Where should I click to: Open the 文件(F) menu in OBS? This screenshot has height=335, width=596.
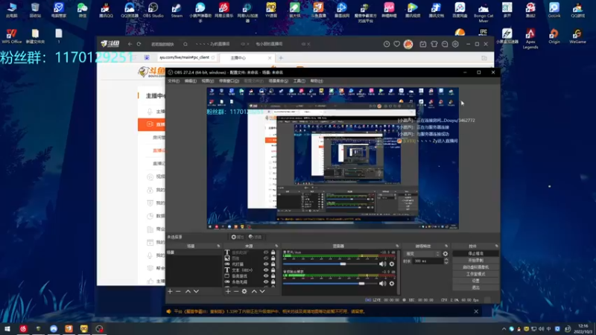tap(174, 81)
